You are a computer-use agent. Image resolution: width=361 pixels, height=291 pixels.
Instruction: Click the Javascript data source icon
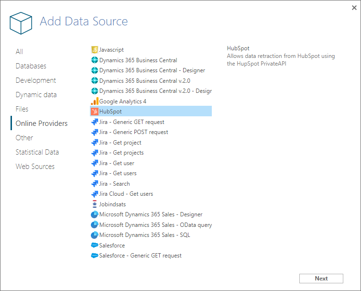click(94, 50)
